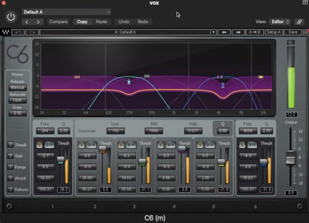Click the Output fader handle
The width and height of the screenshot is (309, 223).
(290, 157)
